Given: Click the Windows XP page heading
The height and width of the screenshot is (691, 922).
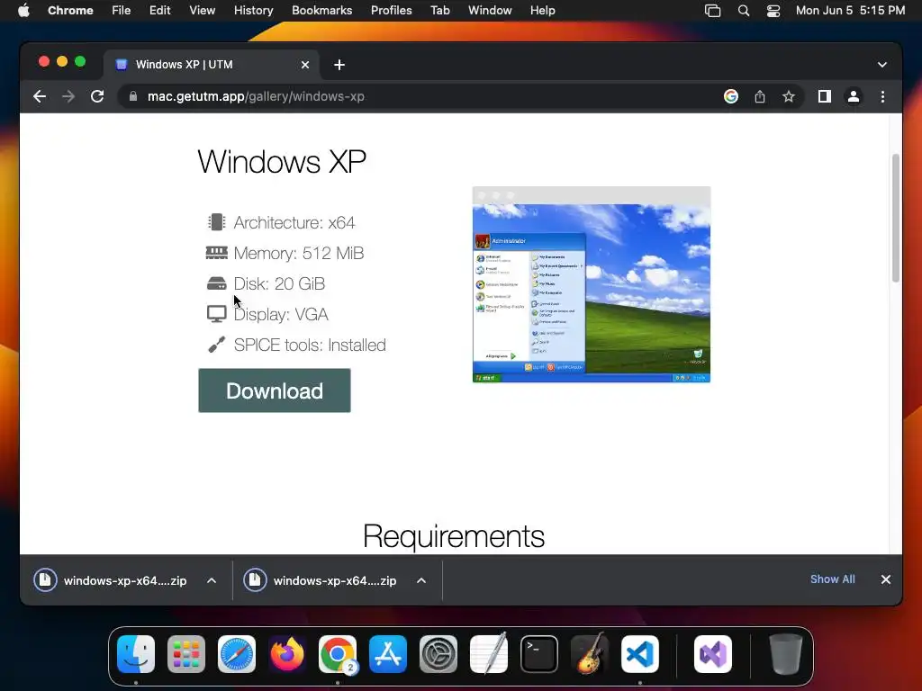Looking at the screenshot, I should (x=282, y=162).
